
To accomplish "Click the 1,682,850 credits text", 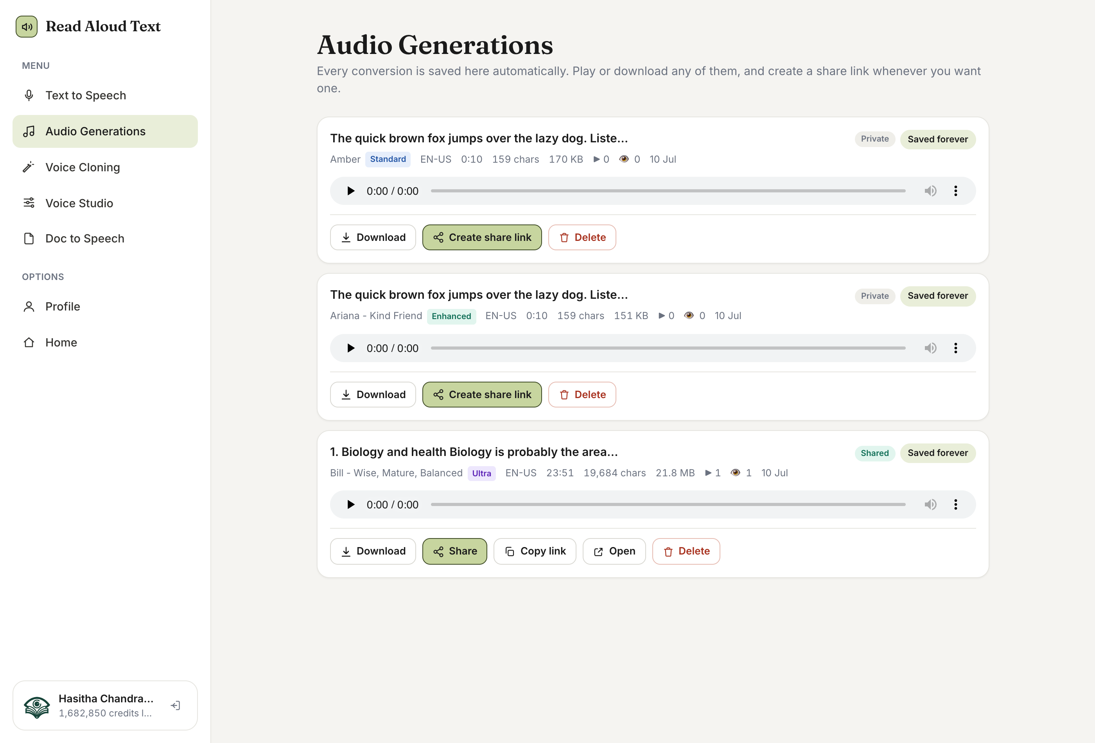I will tap(105, 713).
